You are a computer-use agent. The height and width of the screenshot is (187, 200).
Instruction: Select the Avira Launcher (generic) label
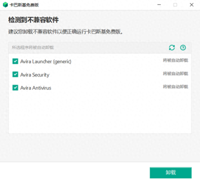point(46,62)
